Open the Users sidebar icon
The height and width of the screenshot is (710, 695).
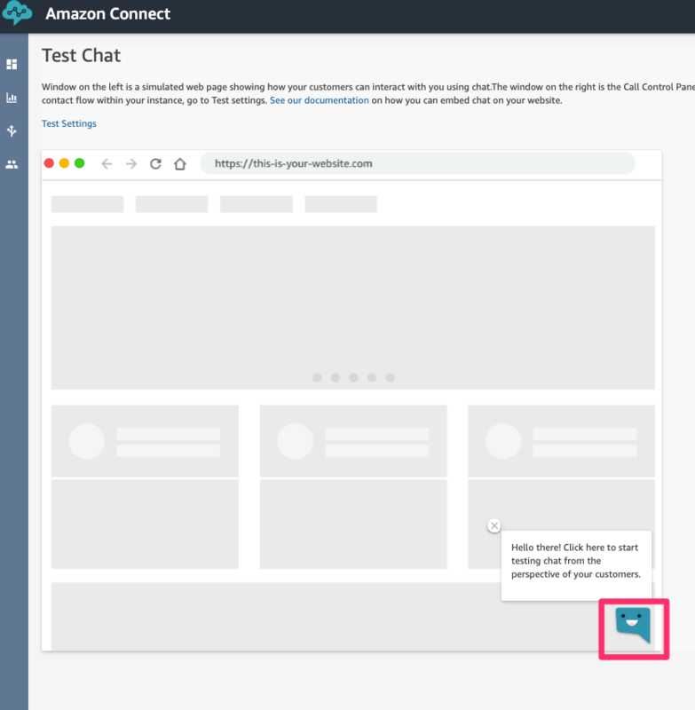pyautogui.click(x=12, y=164)
